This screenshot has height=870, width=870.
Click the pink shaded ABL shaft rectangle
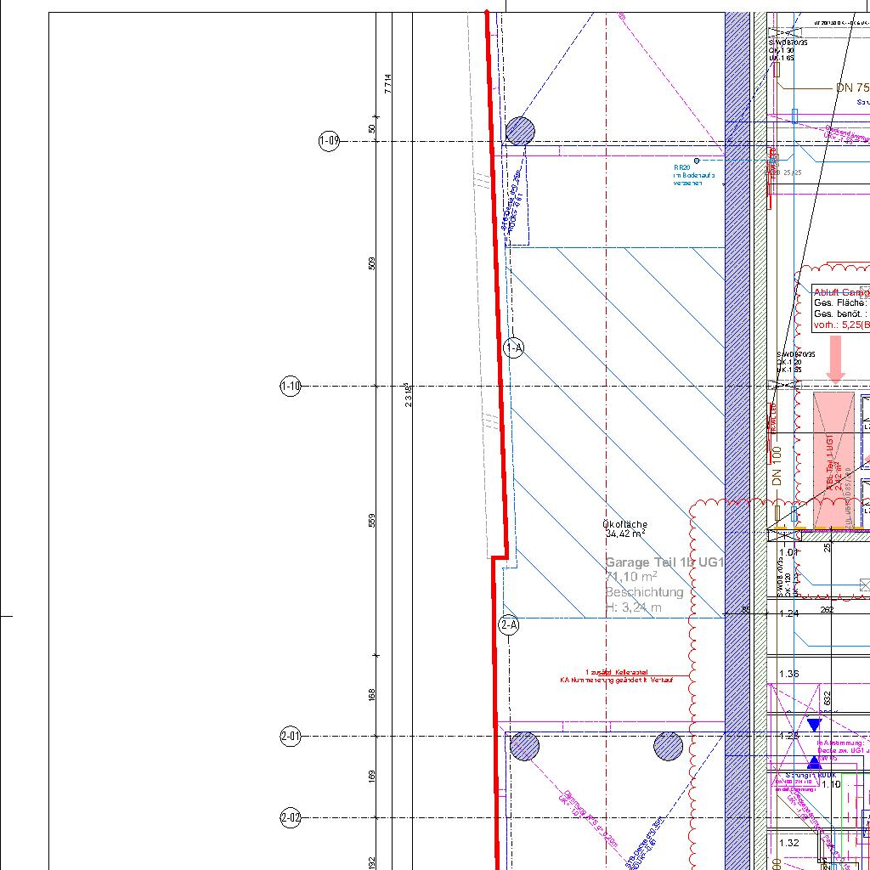click(x=833, y=459)
